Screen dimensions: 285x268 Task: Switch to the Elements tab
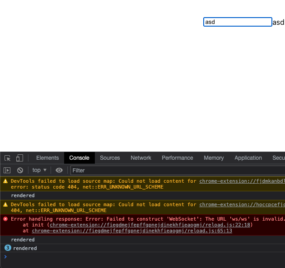pos(47,158)
